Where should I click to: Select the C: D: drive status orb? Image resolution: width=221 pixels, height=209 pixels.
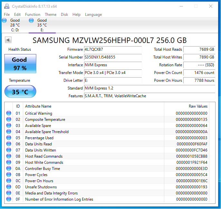click(5, 21)
